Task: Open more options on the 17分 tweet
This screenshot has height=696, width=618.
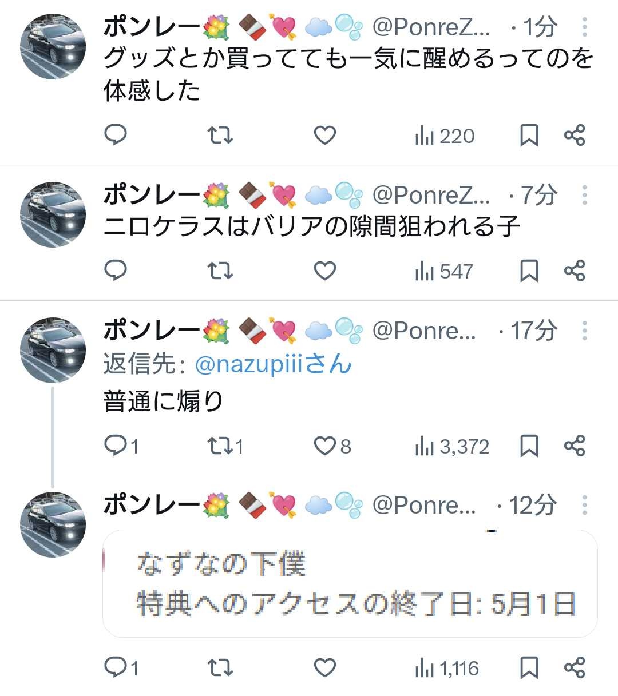Action: point(584,331)
